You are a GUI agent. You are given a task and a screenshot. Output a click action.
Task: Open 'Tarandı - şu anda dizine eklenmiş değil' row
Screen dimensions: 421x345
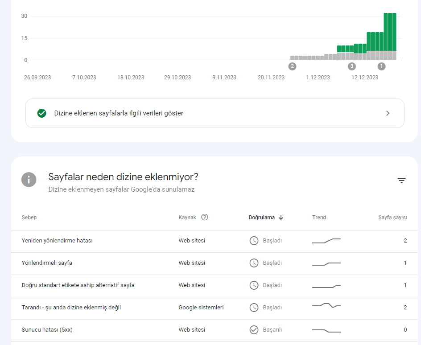pos(214,308)
